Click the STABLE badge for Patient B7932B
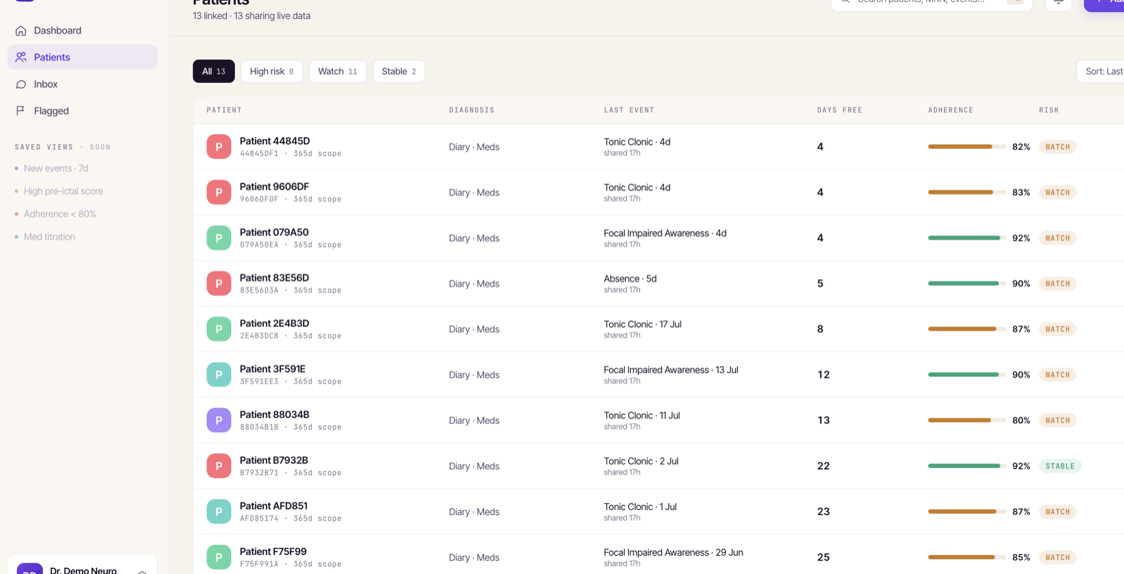1124x574 pixels. pyautogui.click(x=1060, y=467)
